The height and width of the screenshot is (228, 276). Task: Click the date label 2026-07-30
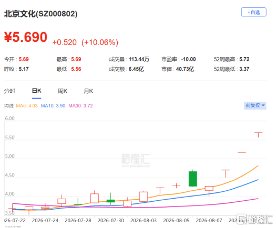(x=111, y=221)
